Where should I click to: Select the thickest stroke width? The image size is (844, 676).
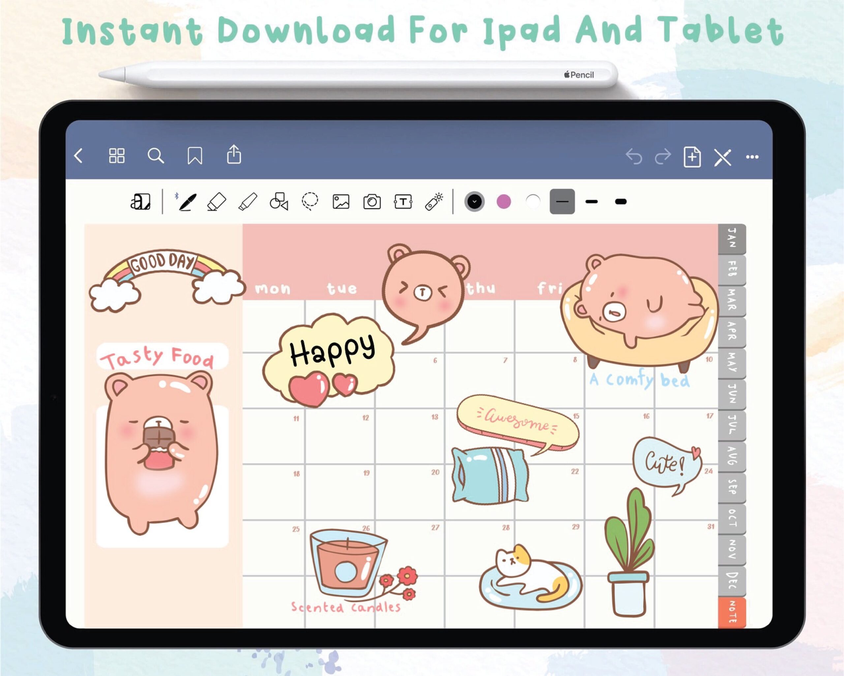click(621, 202)
